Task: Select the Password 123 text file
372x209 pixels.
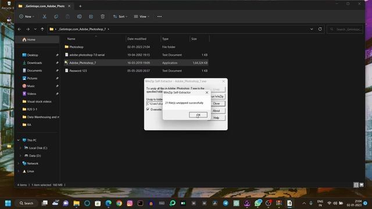Action: 135,71
